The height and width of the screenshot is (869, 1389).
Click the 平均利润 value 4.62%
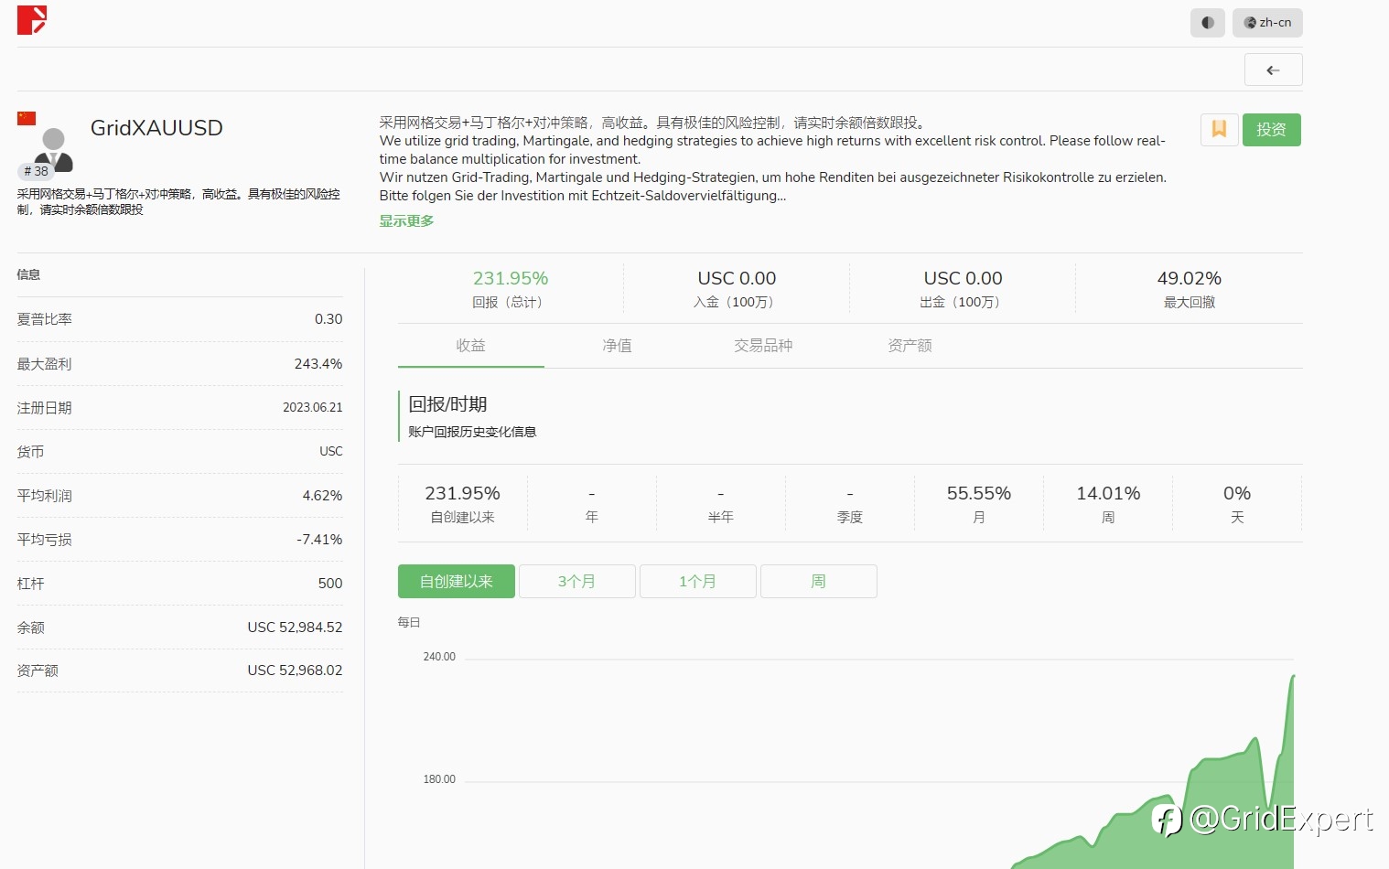322,496
